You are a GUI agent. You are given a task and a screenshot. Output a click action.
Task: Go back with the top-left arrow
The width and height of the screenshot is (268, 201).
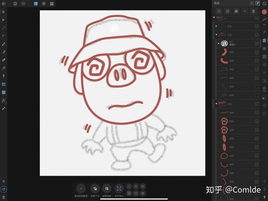tap(4, 4)
